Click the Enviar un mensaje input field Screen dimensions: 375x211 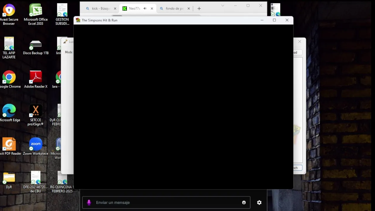click(166, 203)
